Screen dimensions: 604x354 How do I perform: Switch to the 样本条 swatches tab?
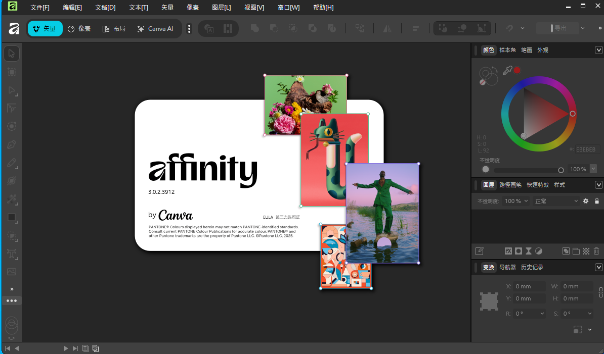508,50
